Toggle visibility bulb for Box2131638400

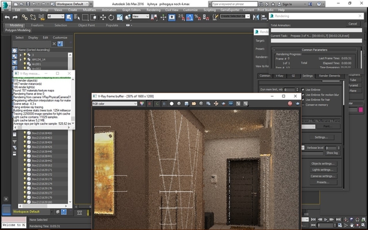click(x=25, y=133)
